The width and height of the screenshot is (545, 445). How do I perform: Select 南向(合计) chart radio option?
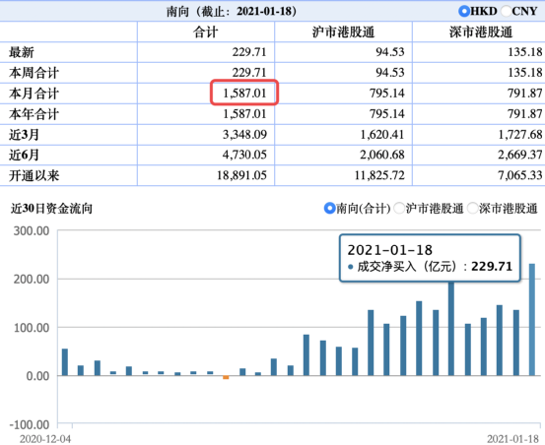click(x=329, y=209)
